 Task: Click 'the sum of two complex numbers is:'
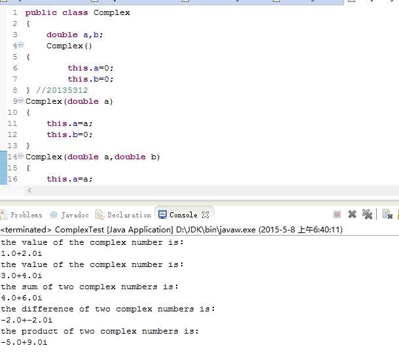tap(90, 287)
